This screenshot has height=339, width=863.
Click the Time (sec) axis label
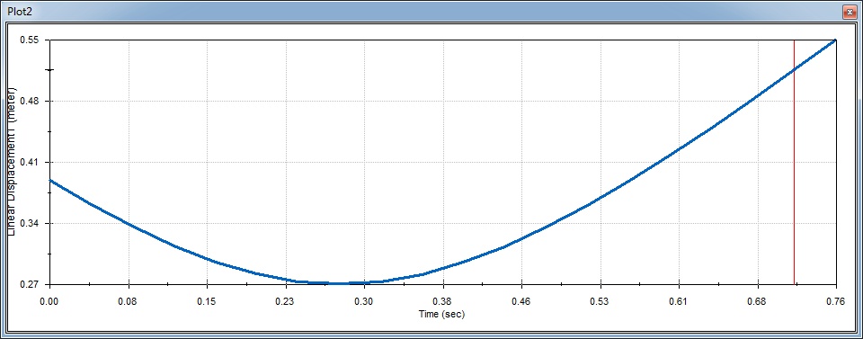point(442,314)
